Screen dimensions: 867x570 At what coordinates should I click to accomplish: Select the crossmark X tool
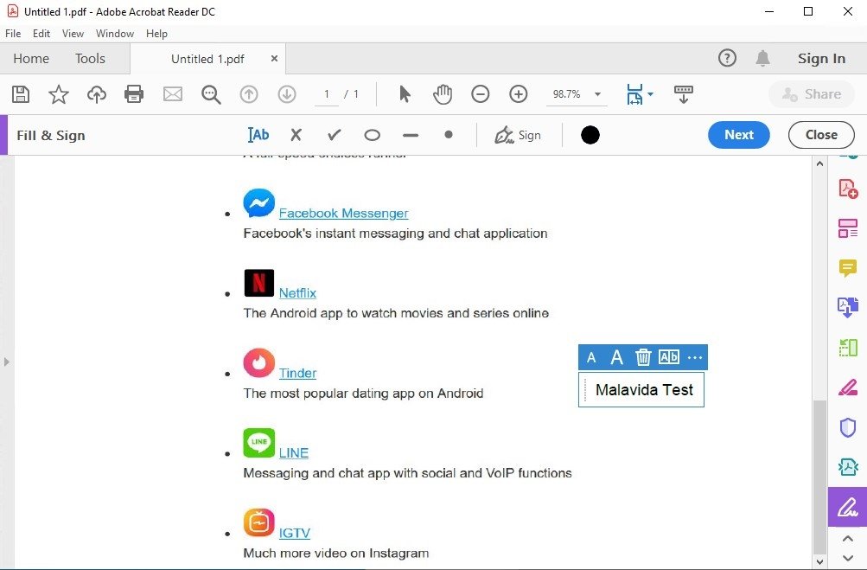pos(296,135)
